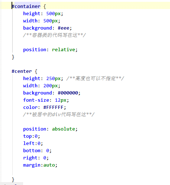Click the comment '高度也可以不指定'

point(95,78)
